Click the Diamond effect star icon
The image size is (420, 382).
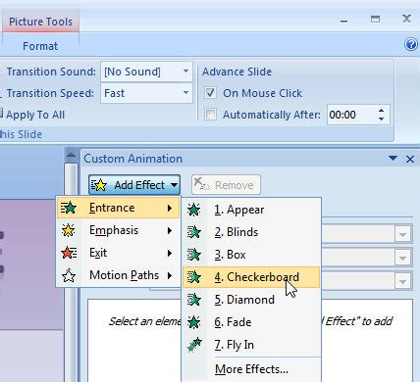click(194, 300)
